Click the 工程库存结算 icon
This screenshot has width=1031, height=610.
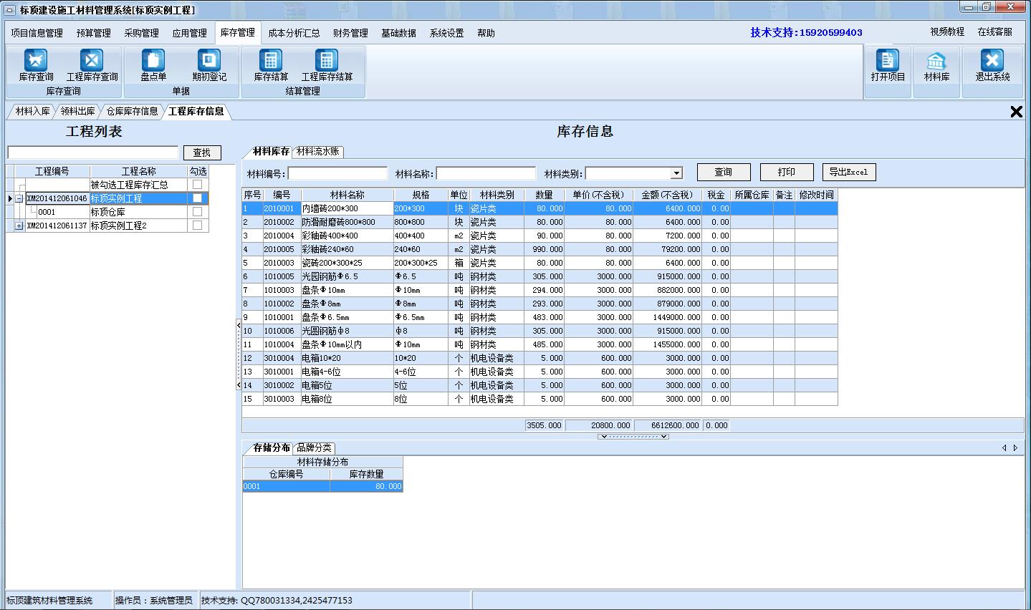pos(327,69)
